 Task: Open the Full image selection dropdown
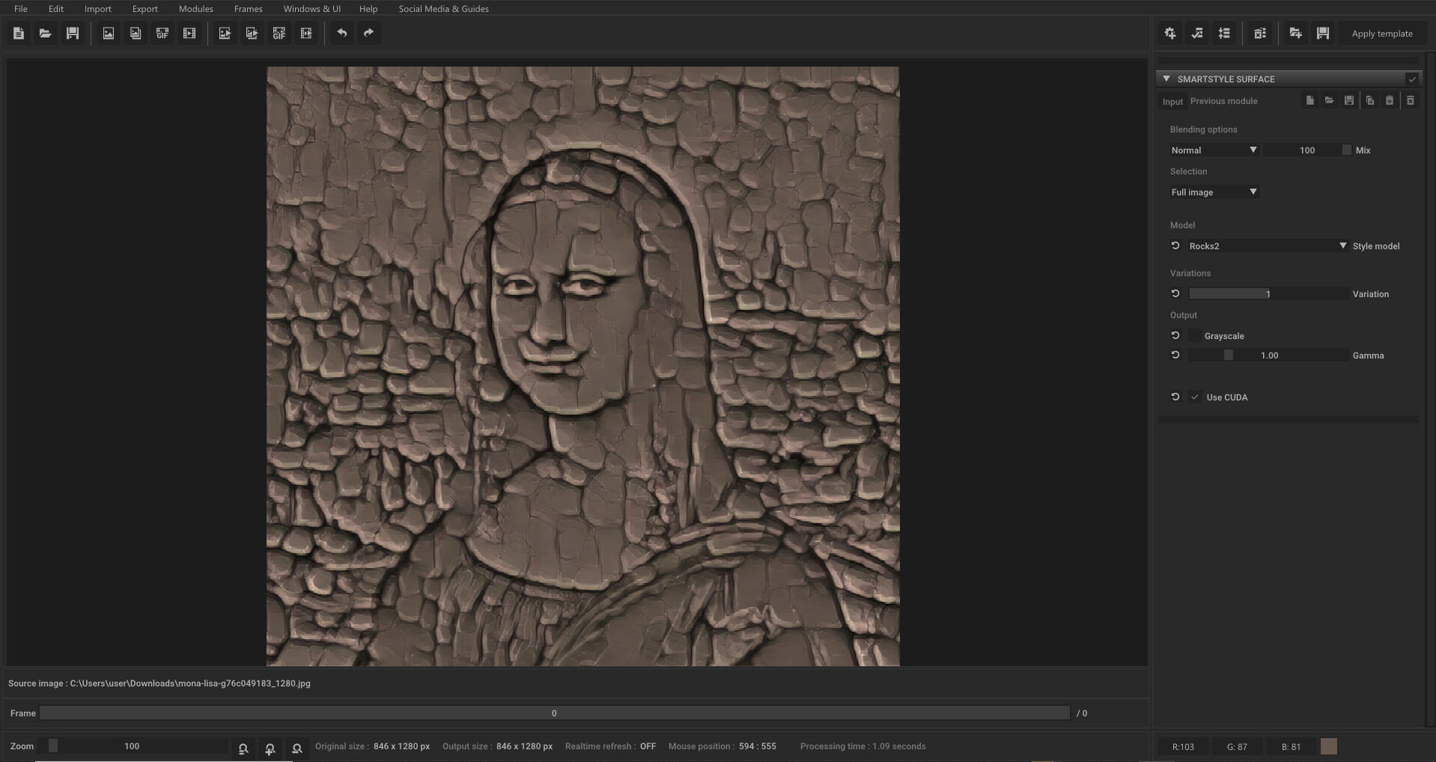pyautogui.click(x=1213, y=192)
